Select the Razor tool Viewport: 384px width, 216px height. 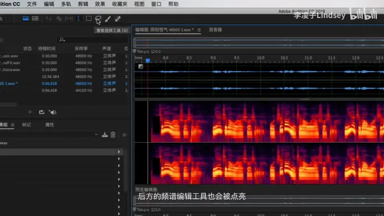point(59,19)
